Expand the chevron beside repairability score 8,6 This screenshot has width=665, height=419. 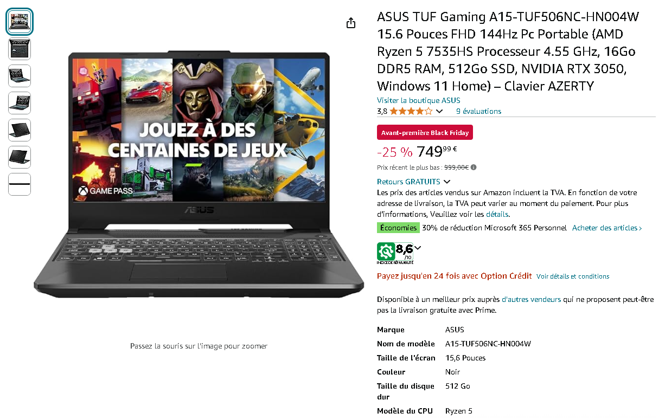point(417,248)
